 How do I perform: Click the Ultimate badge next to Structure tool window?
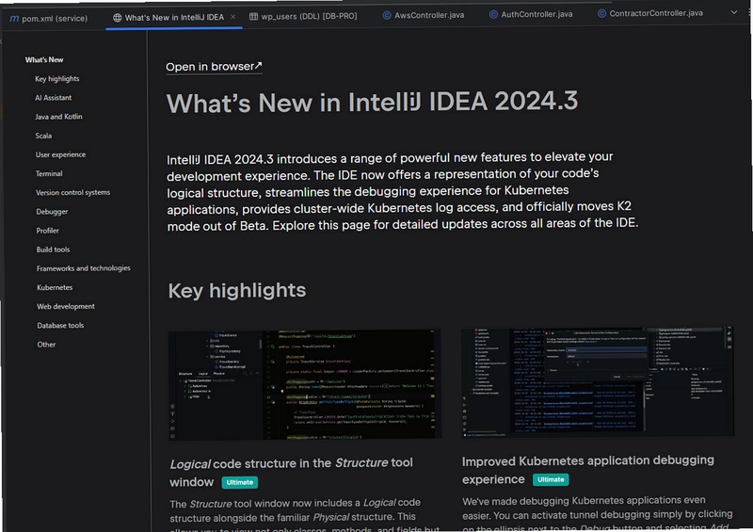click(x=240, y=482)
